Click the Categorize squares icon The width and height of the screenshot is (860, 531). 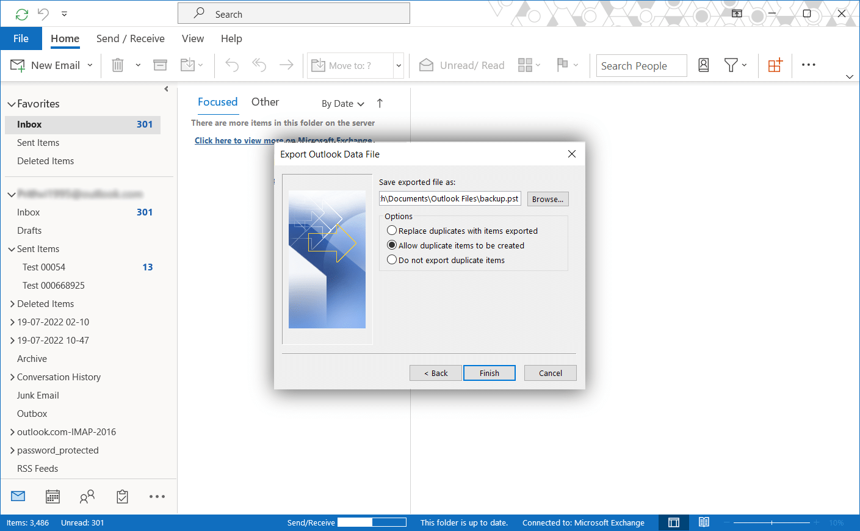tap(525, 65)
